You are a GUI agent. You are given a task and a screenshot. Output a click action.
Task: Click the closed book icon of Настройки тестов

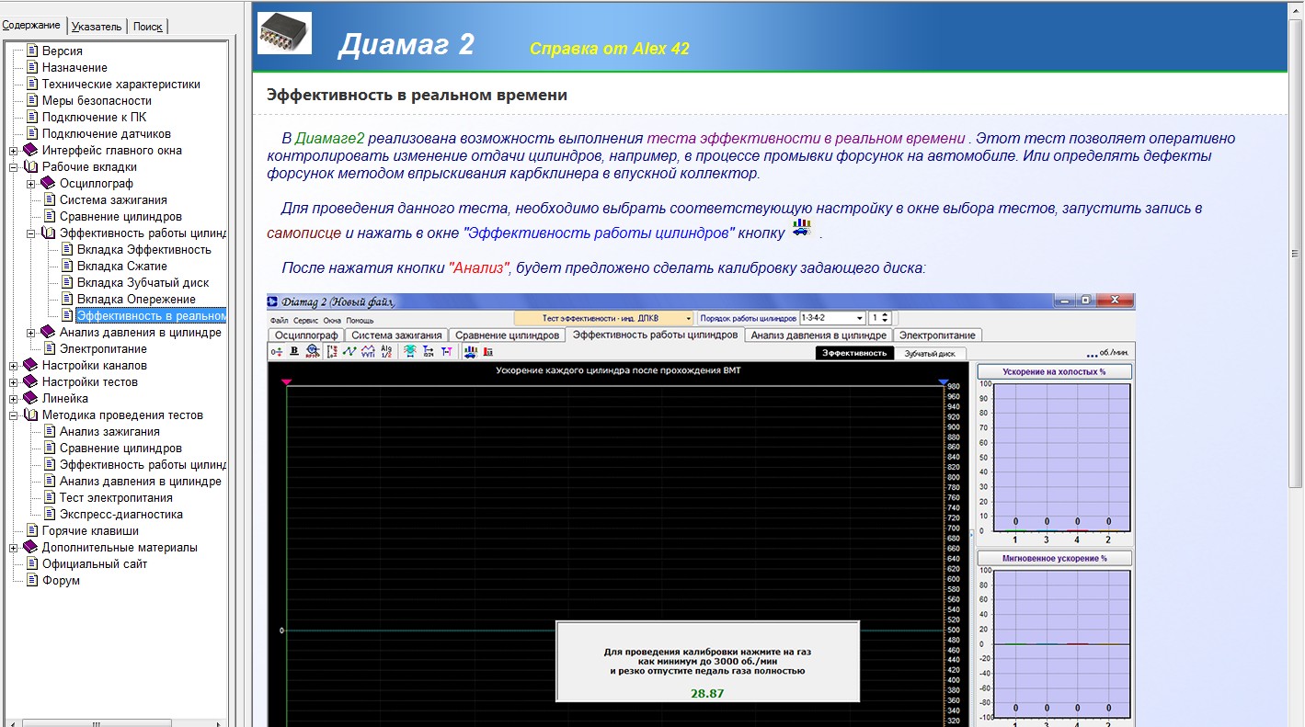30,382
